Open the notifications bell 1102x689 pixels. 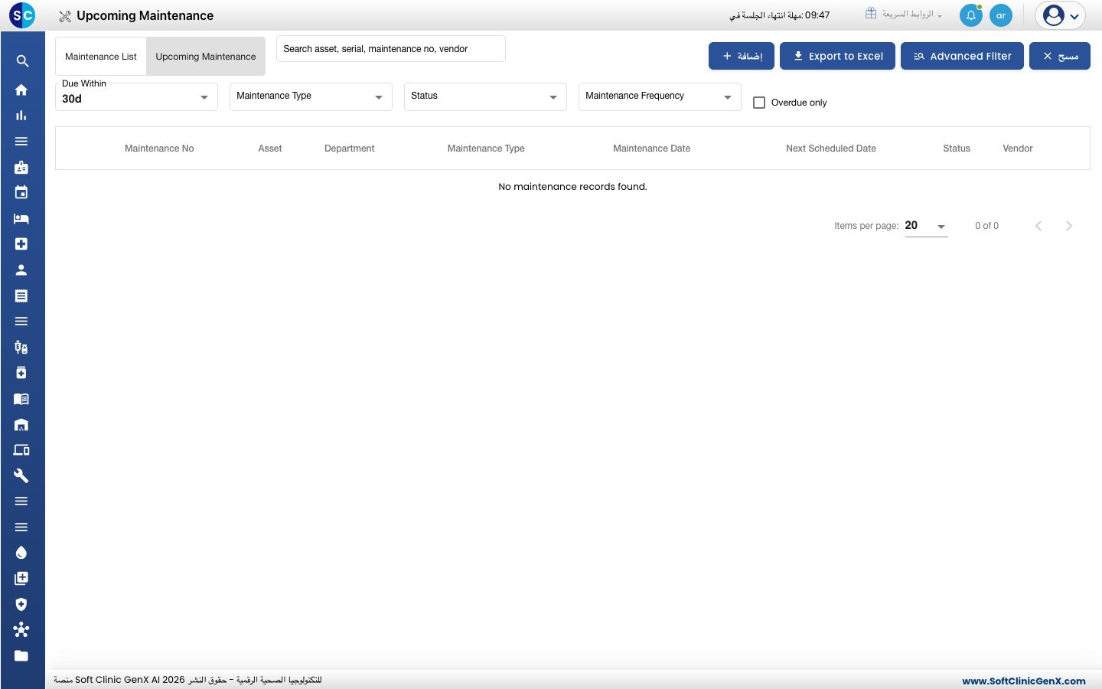971,15
